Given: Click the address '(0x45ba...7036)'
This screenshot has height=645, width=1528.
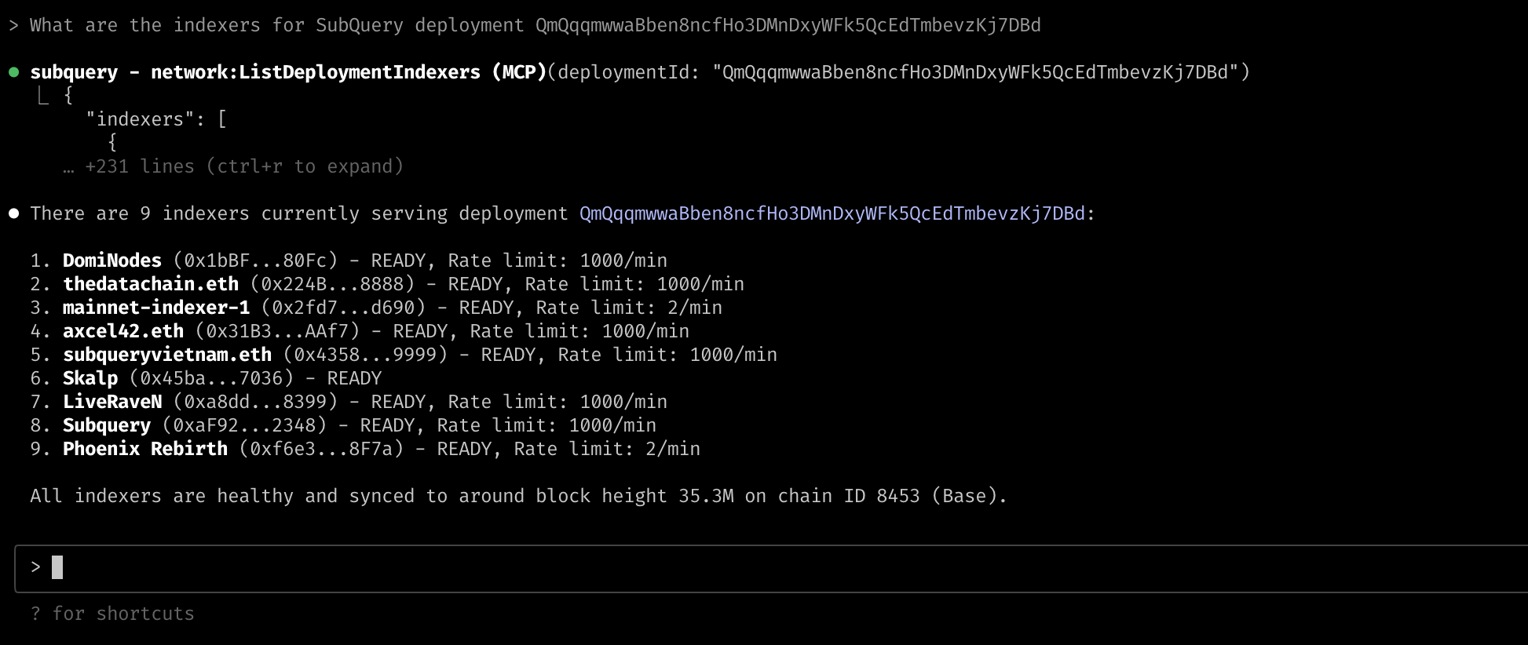Looking at the screenshot, I should pos(211,378).
